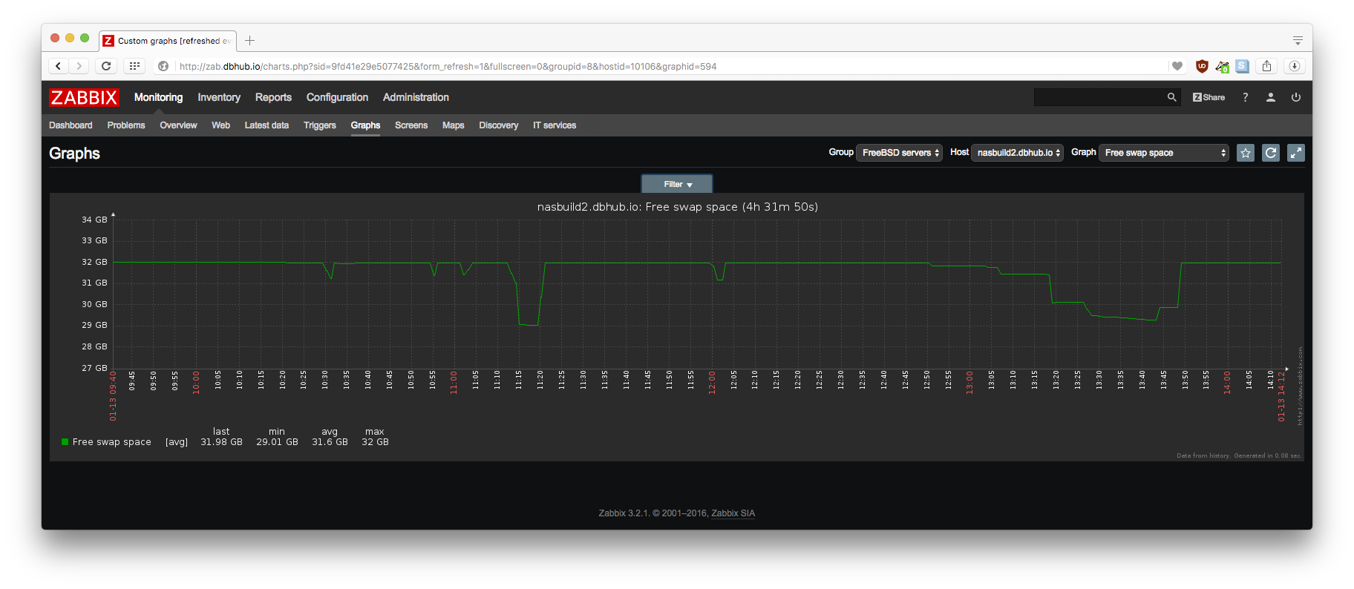Open the help question mark
The width and height of the screenshot is (1354, 589).
tap(1246, 97)
